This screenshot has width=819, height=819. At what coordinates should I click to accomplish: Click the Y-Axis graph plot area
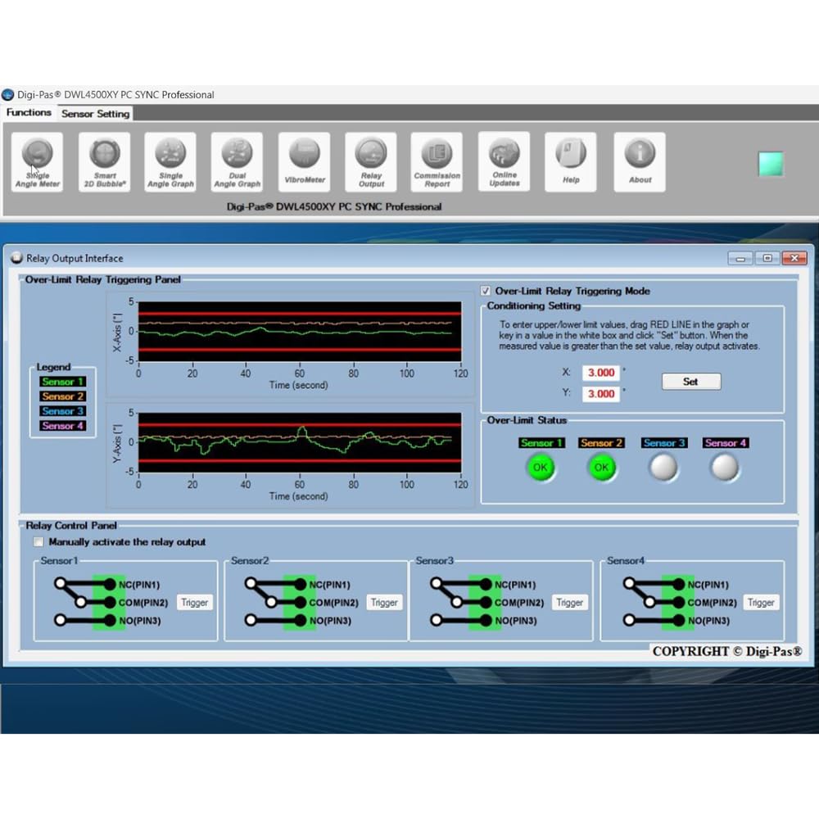[300, 442]
